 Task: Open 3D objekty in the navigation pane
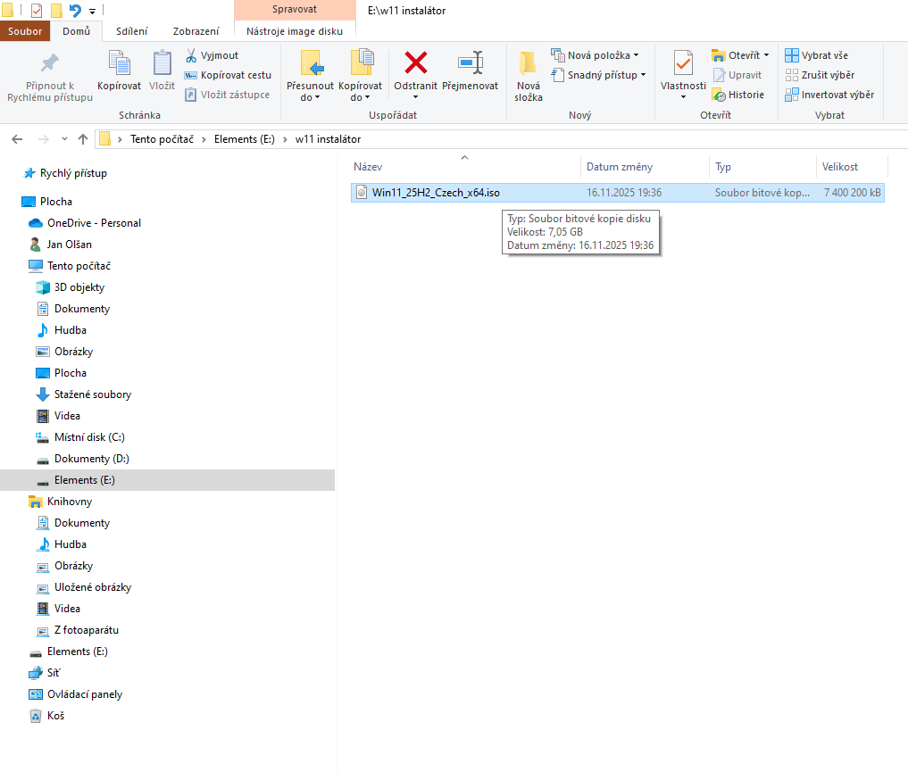(70, 287)
